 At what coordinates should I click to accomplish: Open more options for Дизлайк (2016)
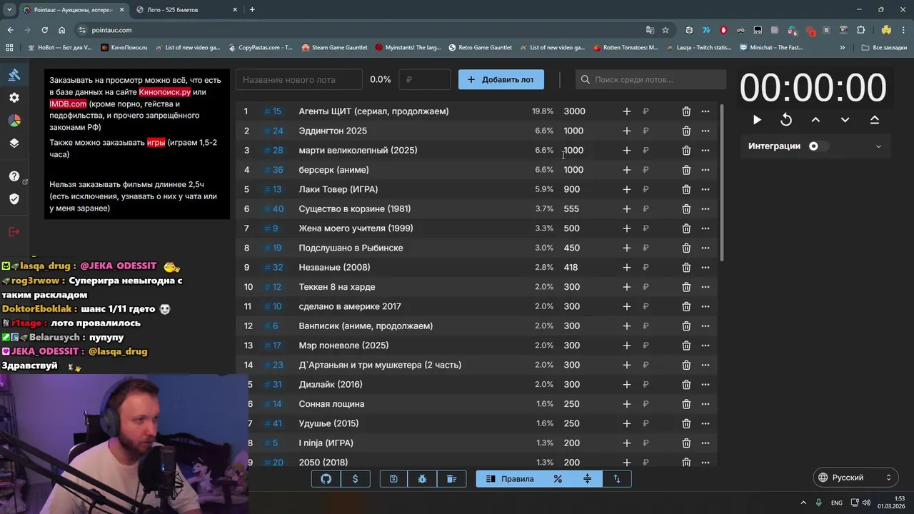[x=705, y=385]
